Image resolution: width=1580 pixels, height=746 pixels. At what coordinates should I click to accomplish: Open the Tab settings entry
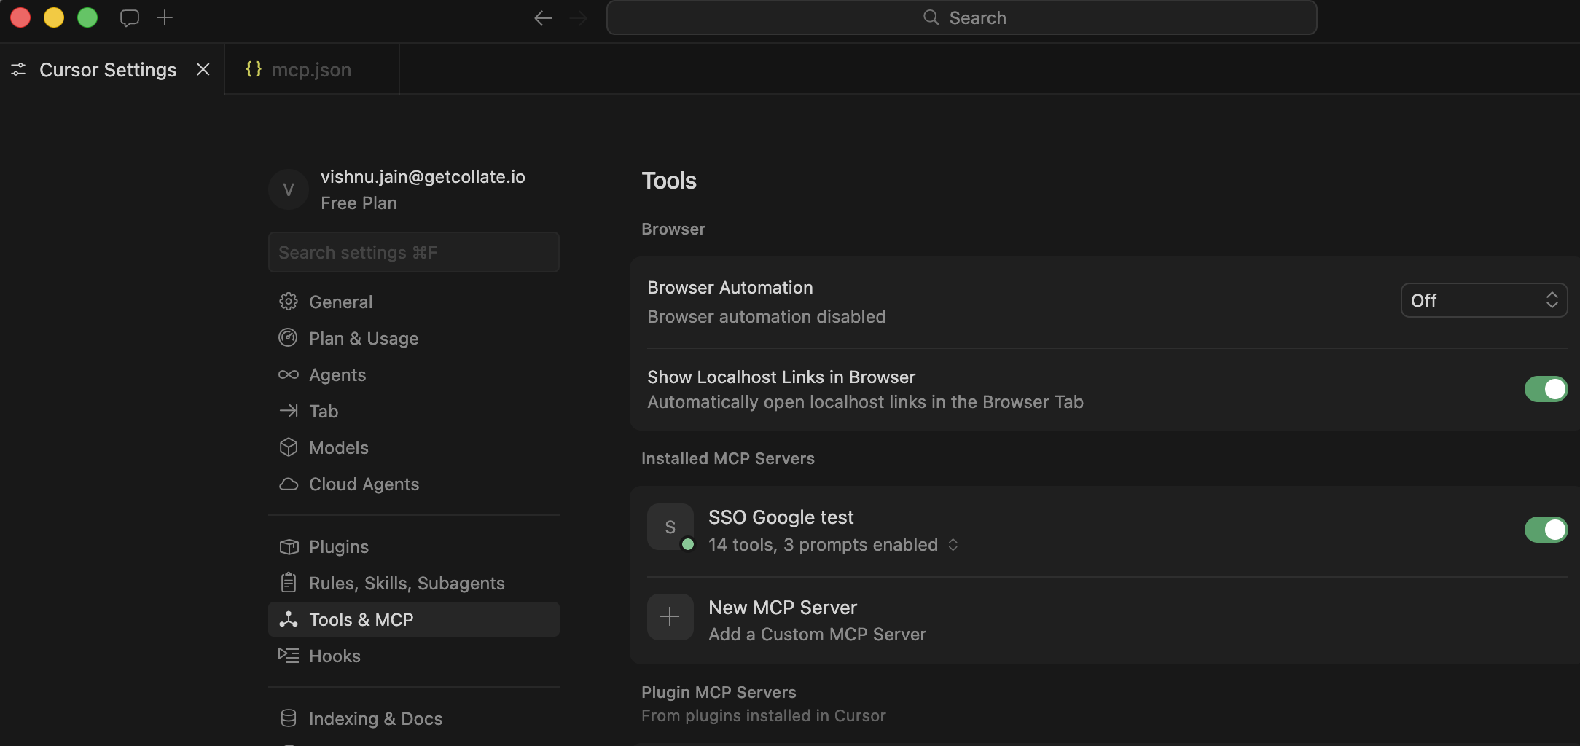[x=414, y=411]
